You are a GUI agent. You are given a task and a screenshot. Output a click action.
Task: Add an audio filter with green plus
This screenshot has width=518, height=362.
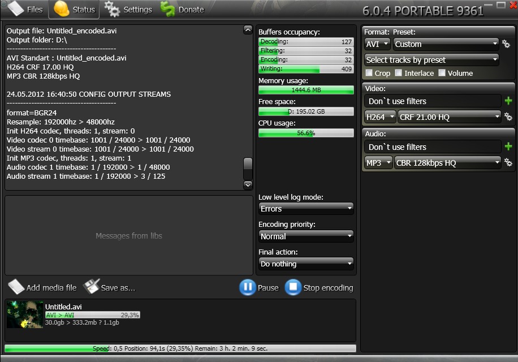508,147
